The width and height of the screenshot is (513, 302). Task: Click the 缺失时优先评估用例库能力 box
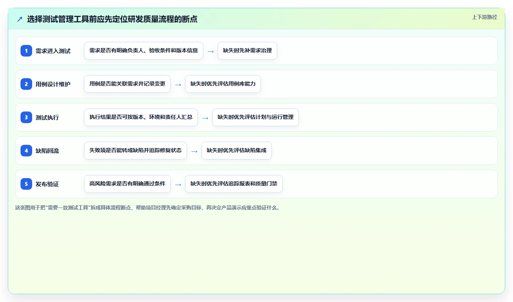pyautogui.click(x=223, y=84)
